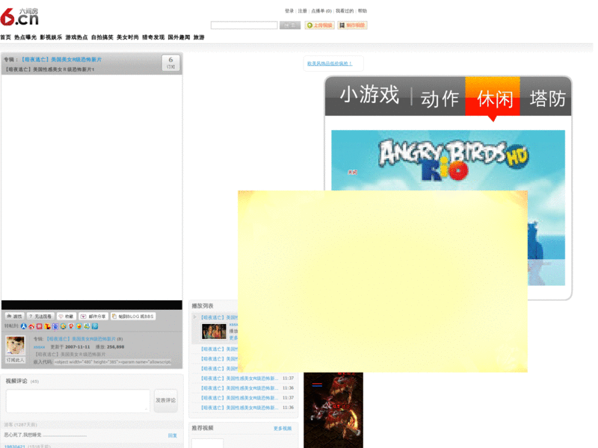Switch to the 动作 games tab
Screen dimensions: 598x448
point(440,99)
